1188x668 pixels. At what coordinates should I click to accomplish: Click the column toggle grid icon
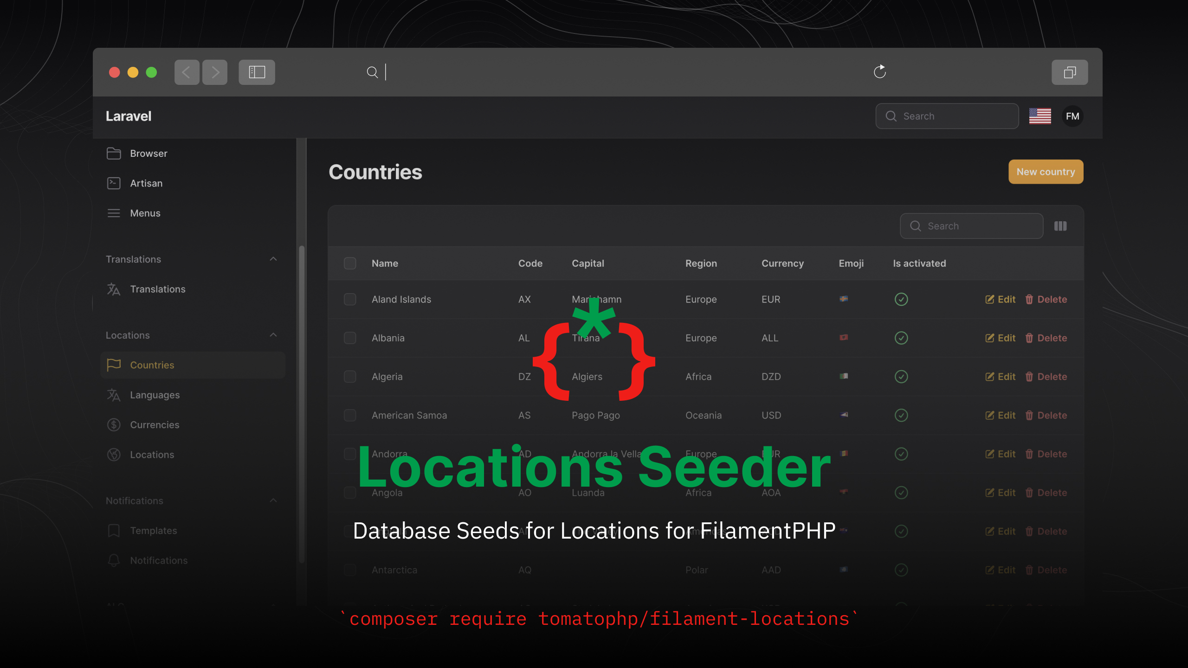click(x=1061, y=226)
